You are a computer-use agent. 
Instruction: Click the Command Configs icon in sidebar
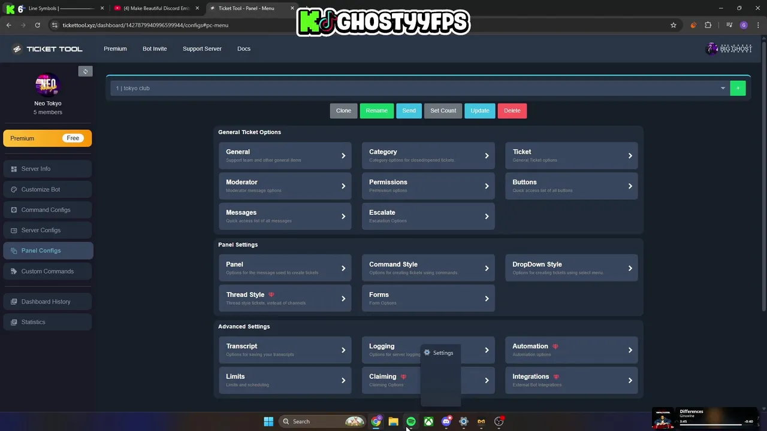(14, 210)
